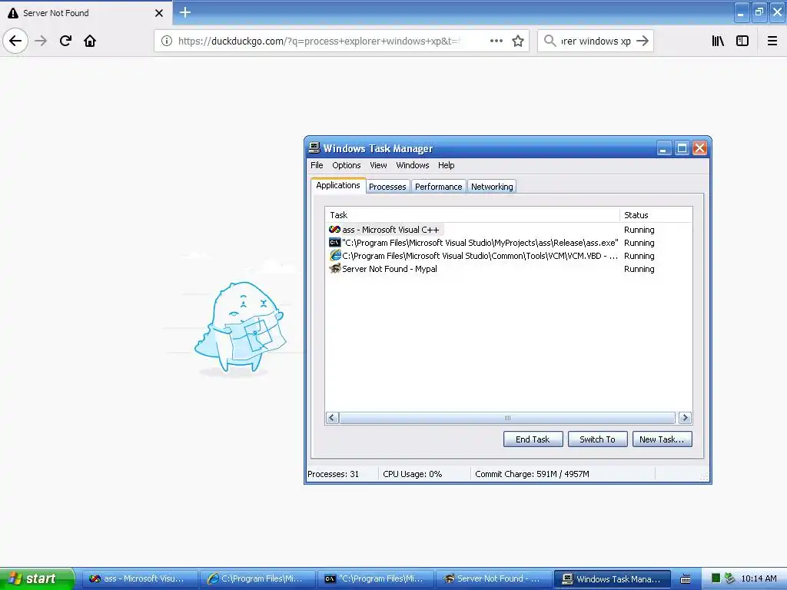The height and width of the screenshot is (590, 787).
Task: Click Switch To button
Action: pos(597,439)
